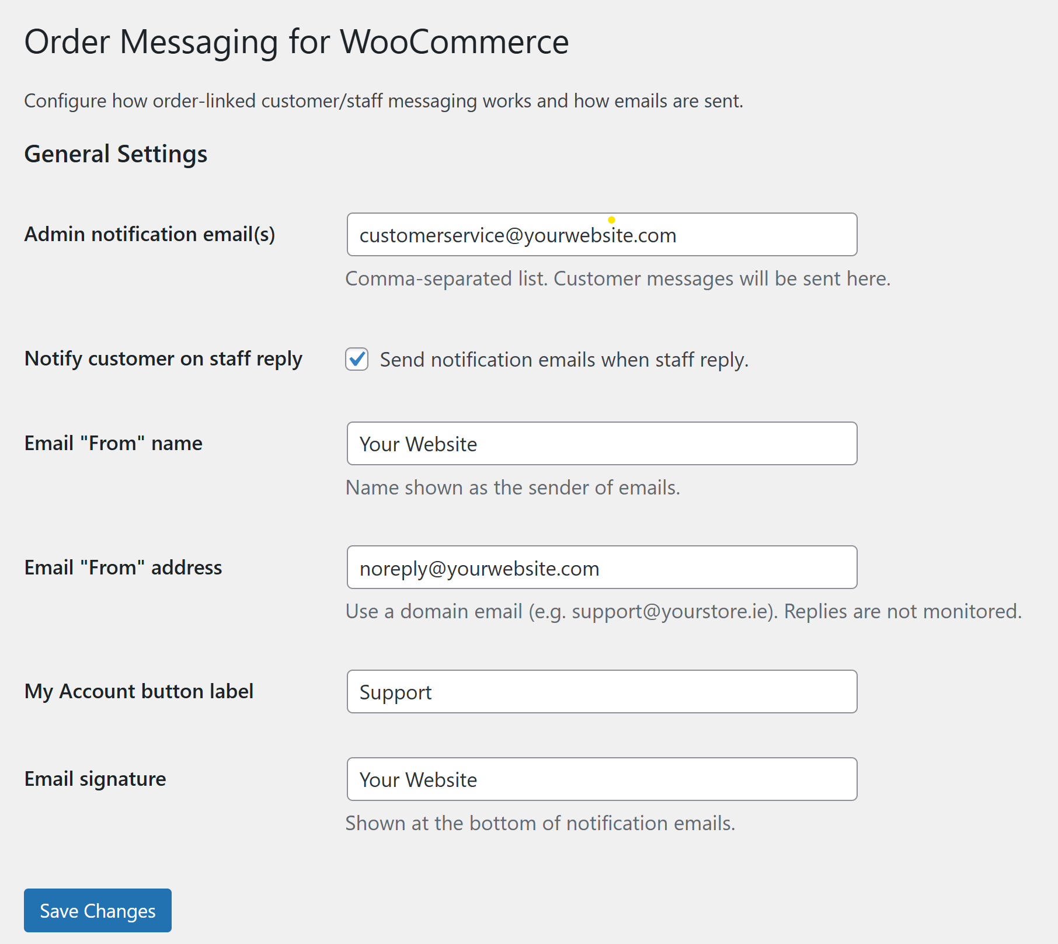This screenshot has height=944, width=1058.
Task: Click into the Email signature text field
Action: (x=601, y=779)
